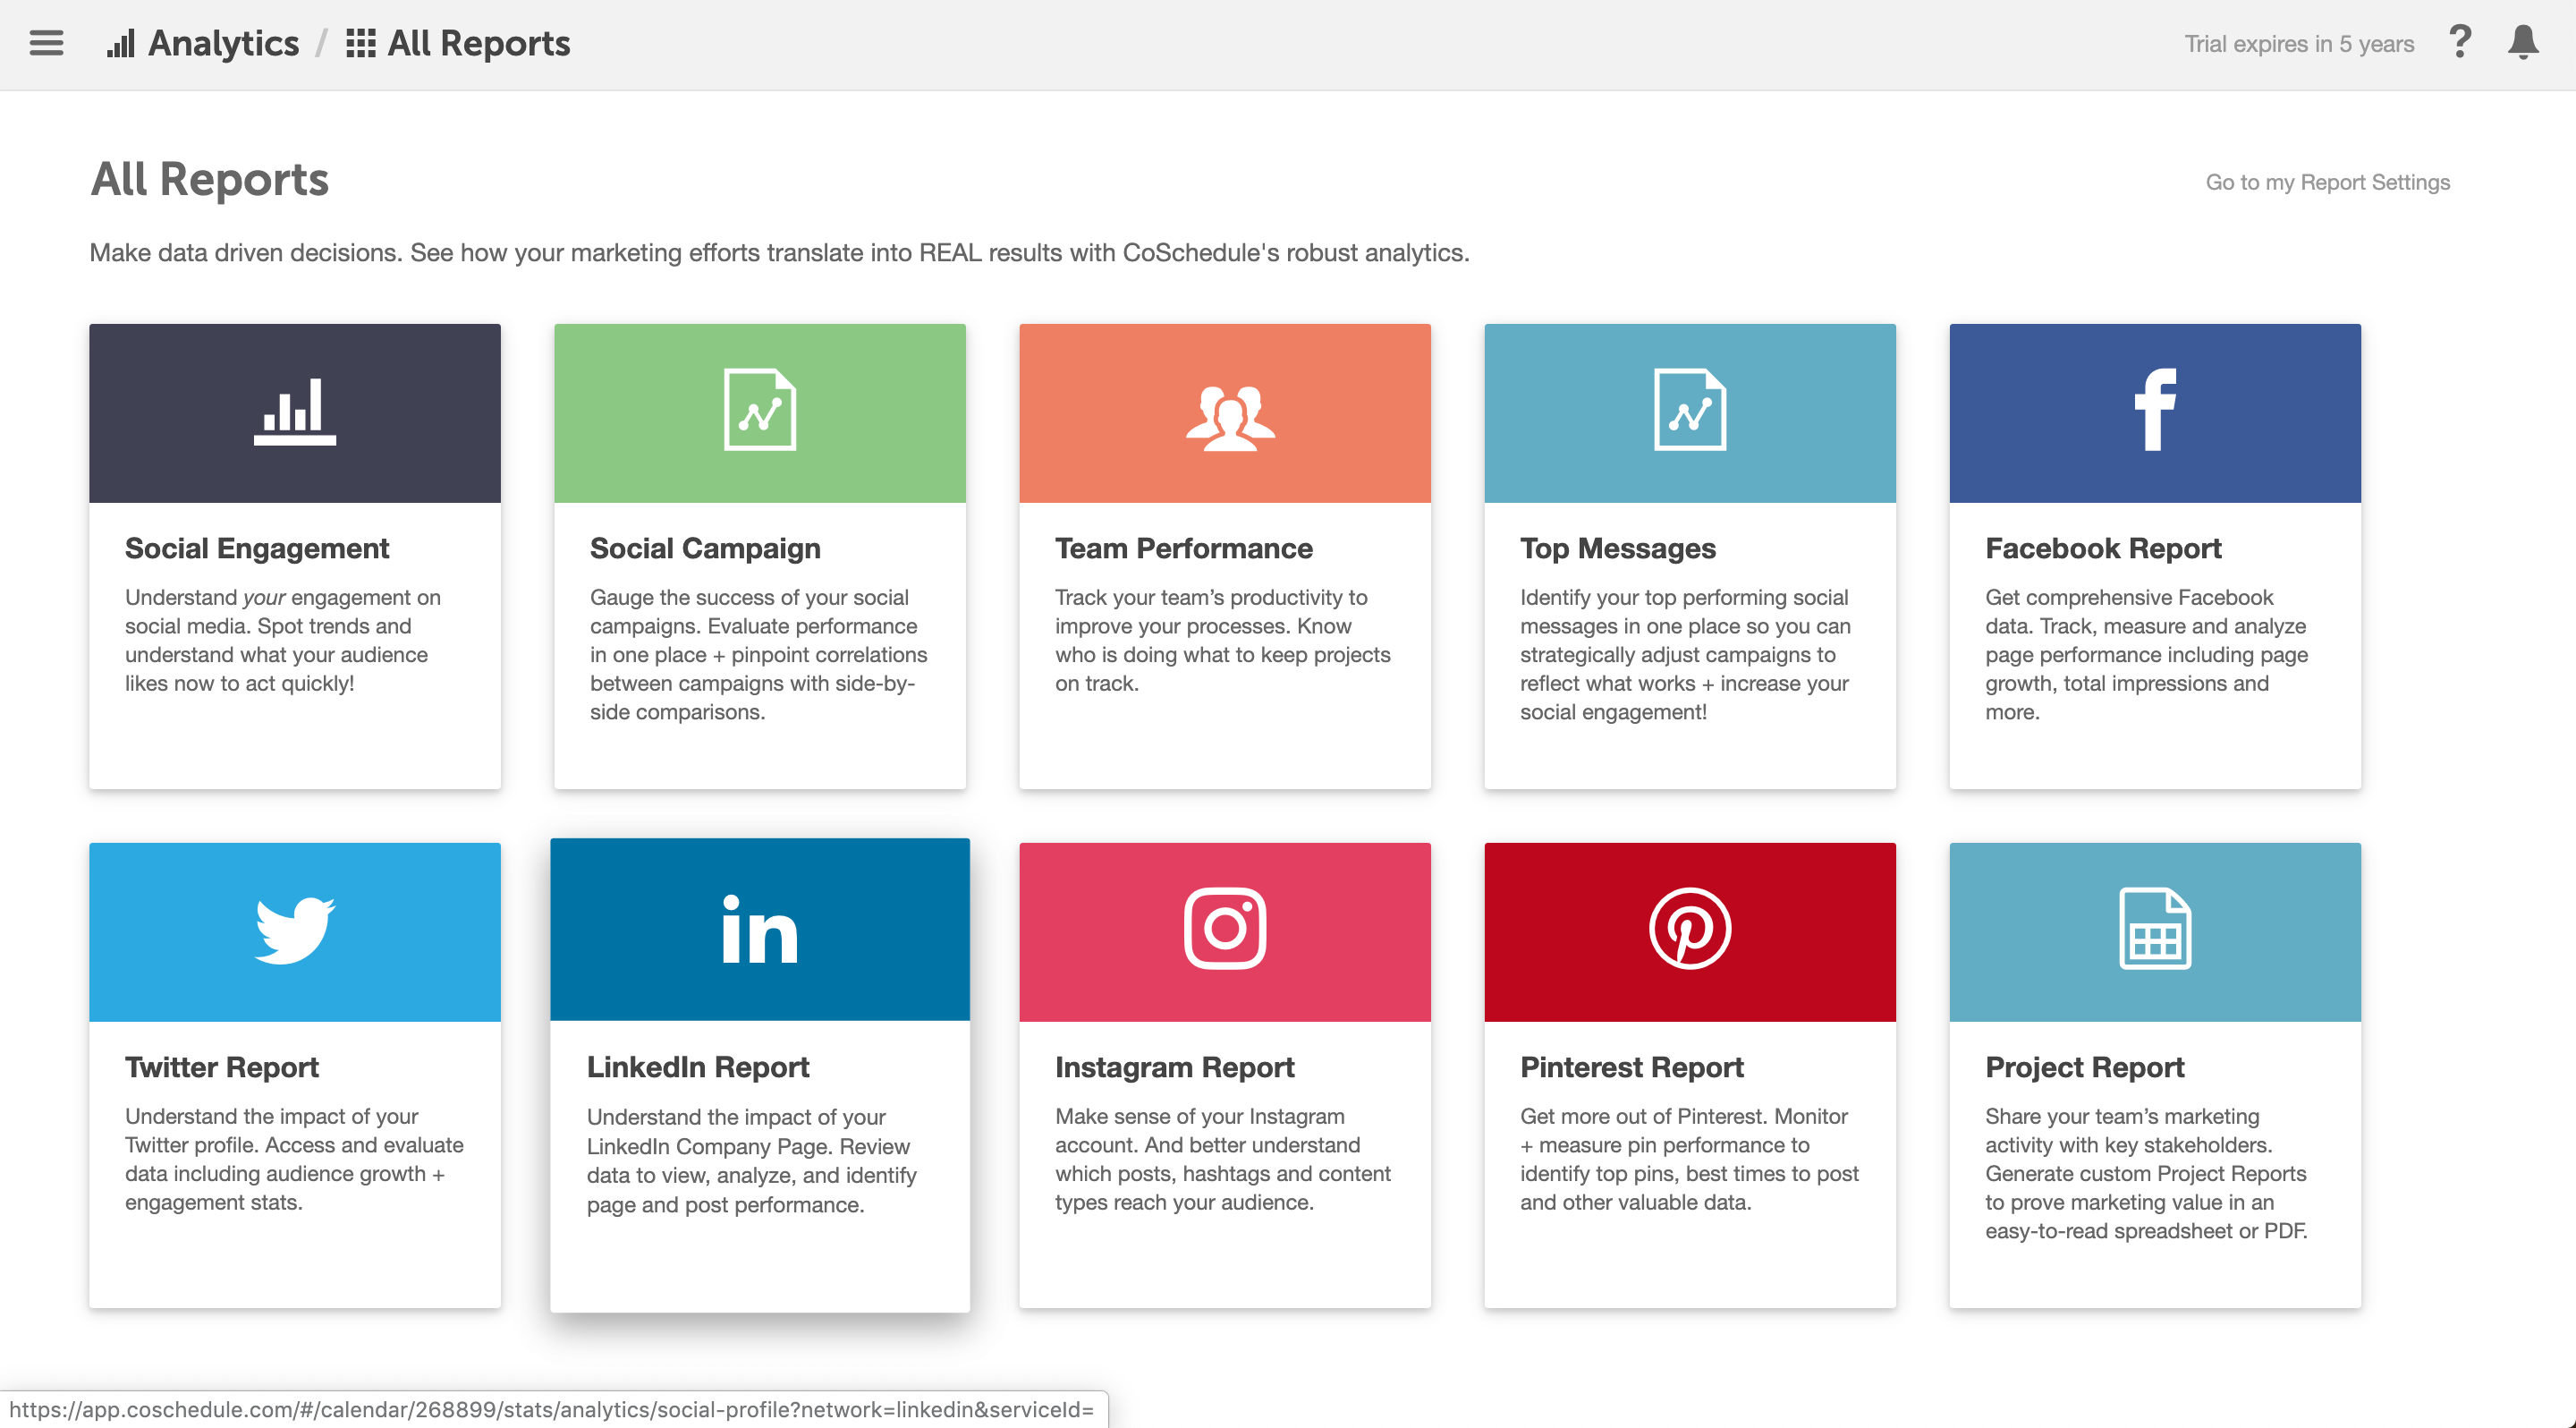
Task: Click the Social Campaign card description text
Action: point(759,654)
